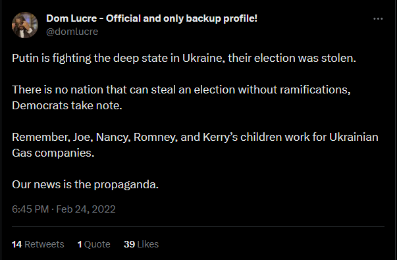The width and height of the screenshot is (397, 260).
Task: Click the number 39 likes count
Action: coord(129,244)
